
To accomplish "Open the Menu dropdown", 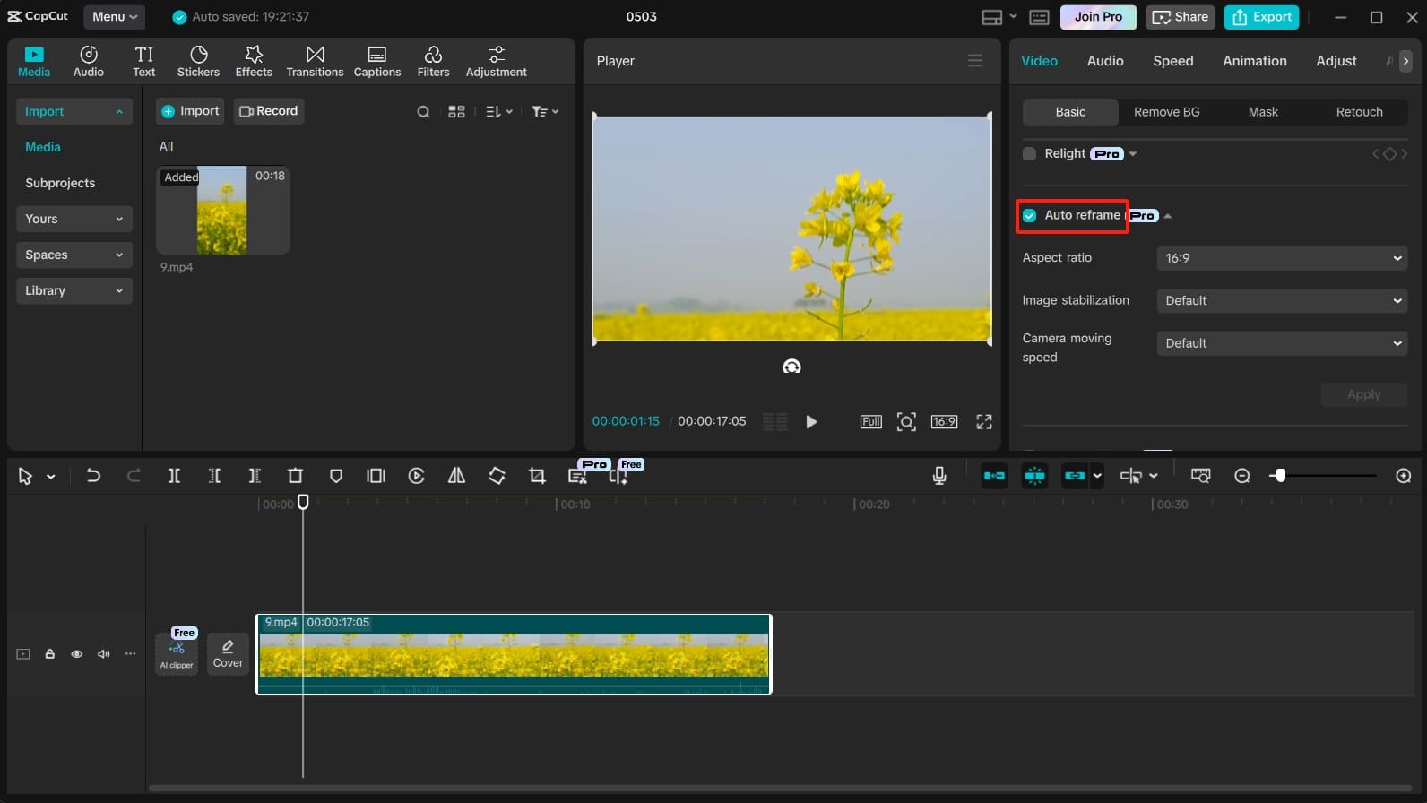I will (x=115, y=17).
